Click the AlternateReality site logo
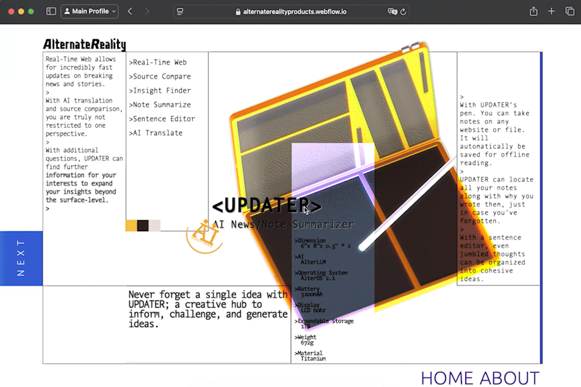Viewport: 581px width, 387px height. pos(84,45)
